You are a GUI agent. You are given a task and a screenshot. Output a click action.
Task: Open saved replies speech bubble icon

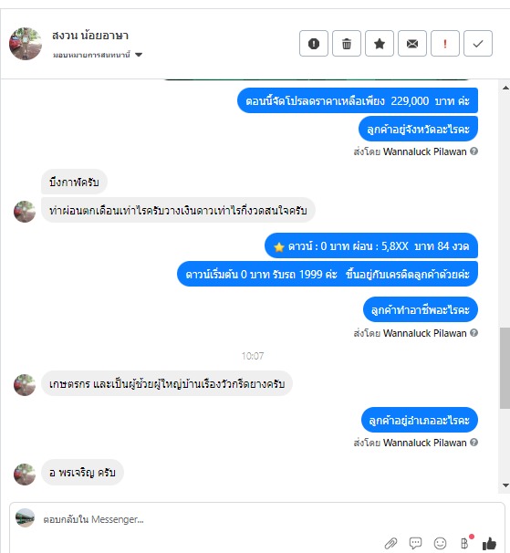(415, 543)
